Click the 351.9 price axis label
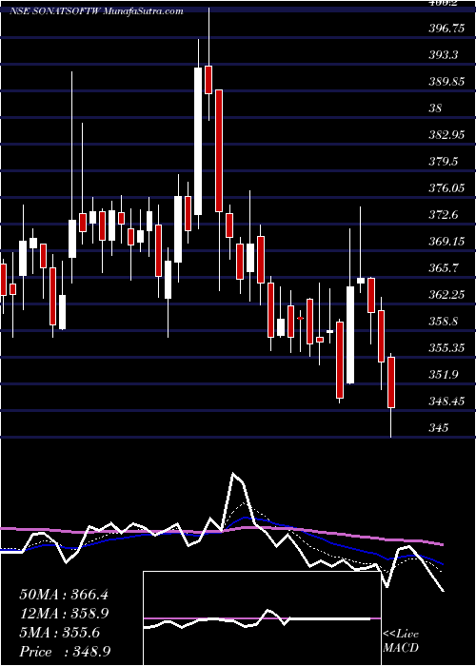The width and height of the screenshot is (476, 666). point(443,374)
